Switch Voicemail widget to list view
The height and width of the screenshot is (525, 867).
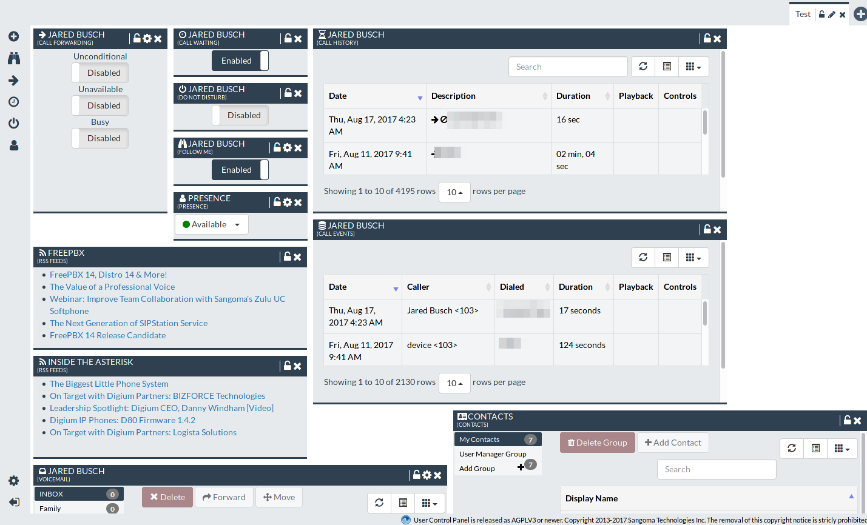pos(403,503)
